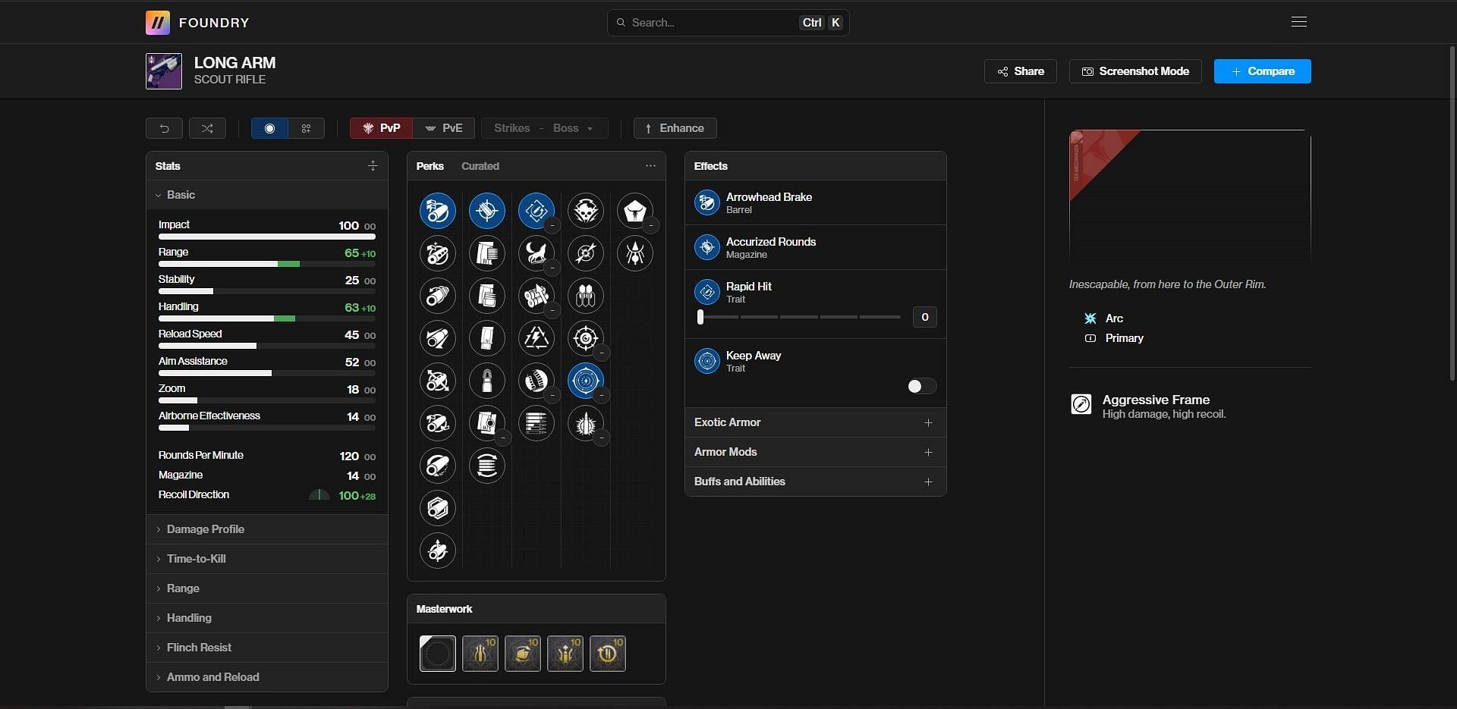Screen dimensions: 1457x709
Task: Click the Rapid Hit stacks slider handle
Action: (700, 317)
